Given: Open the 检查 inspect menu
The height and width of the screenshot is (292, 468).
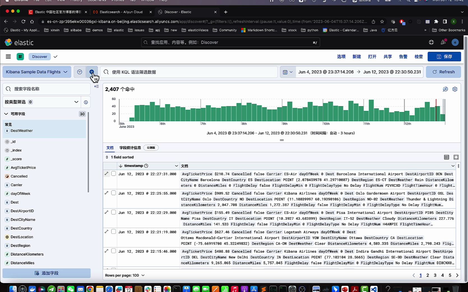Looking at the screenshot, I should 419,57.
